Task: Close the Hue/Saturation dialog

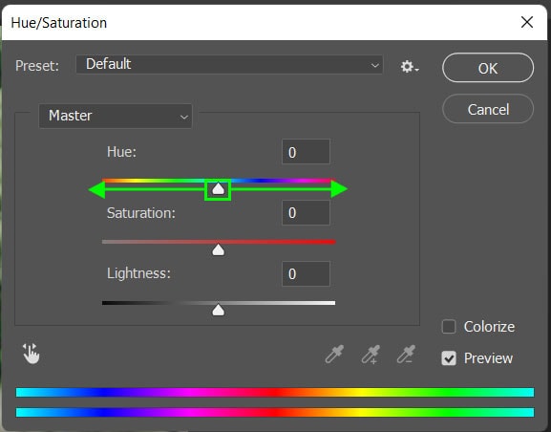Action: click(527, 22)
